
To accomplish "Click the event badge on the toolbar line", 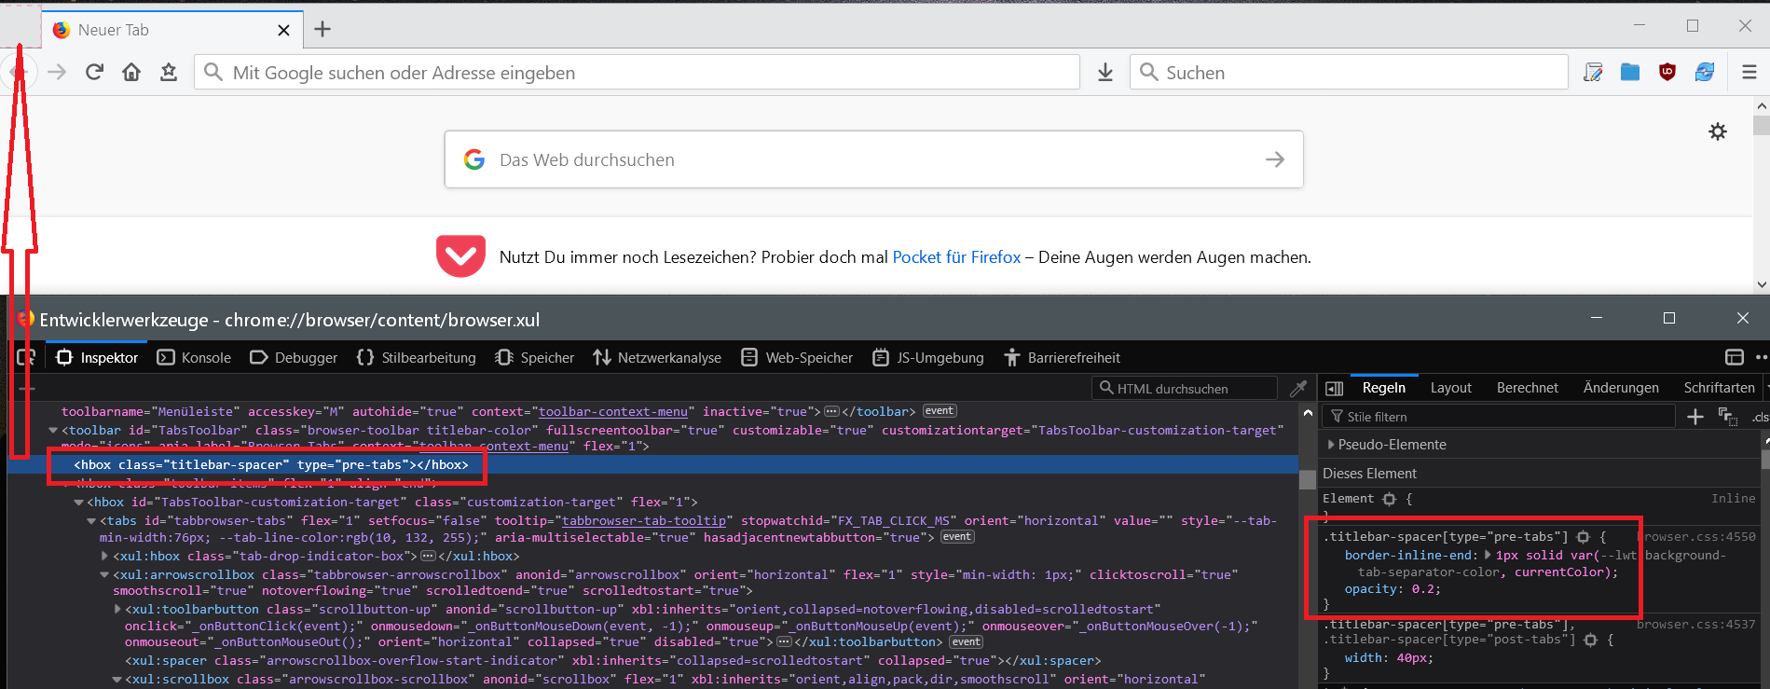I will point(940,411).
